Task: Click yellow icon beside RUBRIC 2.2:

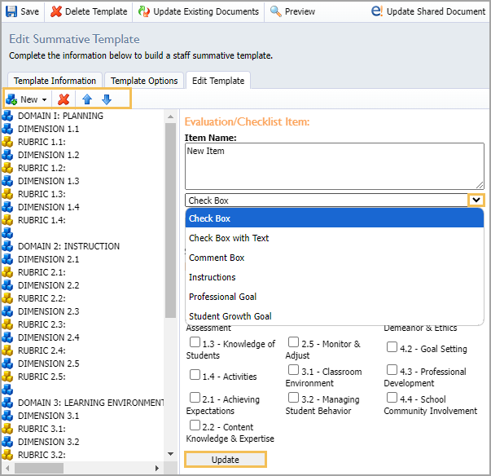Action: click(7, 298)
